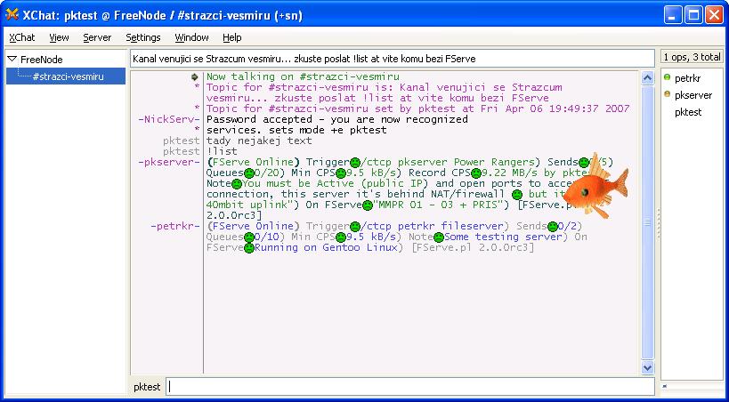Open the Window menu
Image resolution: width=729 pixels, height=402 pixels.
(x=191, y=37)
